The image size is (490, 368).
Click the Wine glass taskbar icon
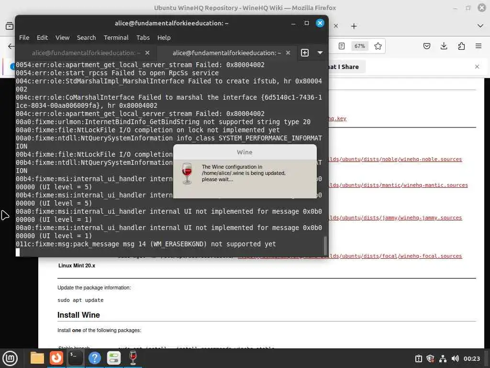pyautogui.click(x=133, y=358)
